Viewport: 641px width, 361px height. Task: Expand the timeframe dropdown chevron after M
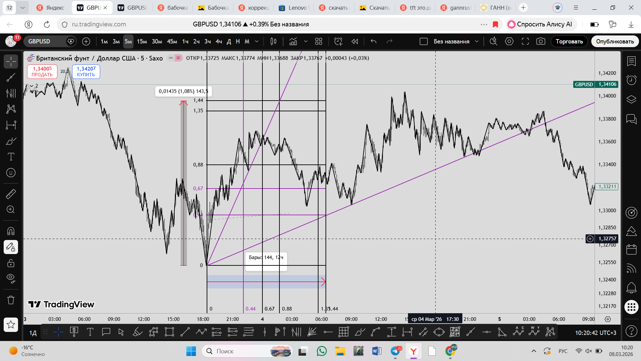coord(257,41)
